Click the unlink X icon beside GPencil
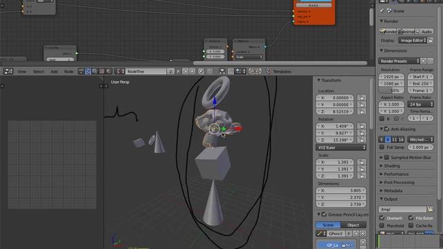The height and width of the screenshot is (249, 443). pyautogui.click(x=363, y=234)
